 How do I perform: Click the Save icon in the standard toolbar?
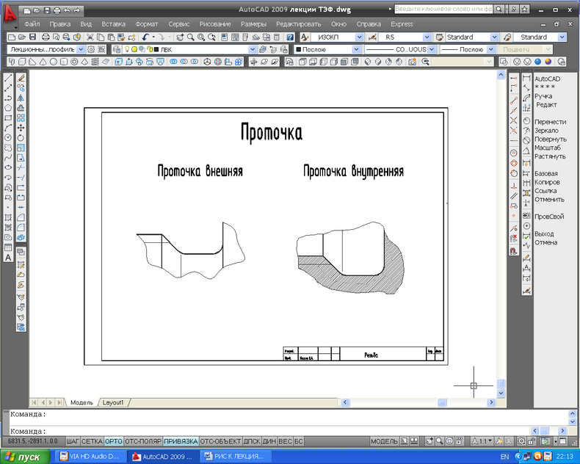(x=32, y=37)
